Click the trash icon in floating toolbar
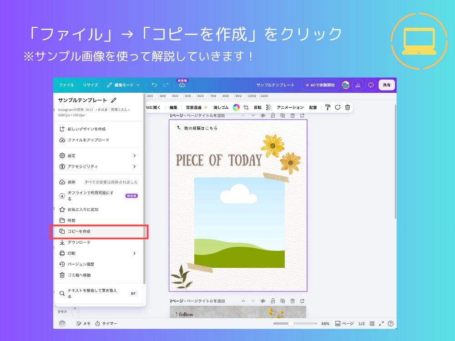 point(347,108)
